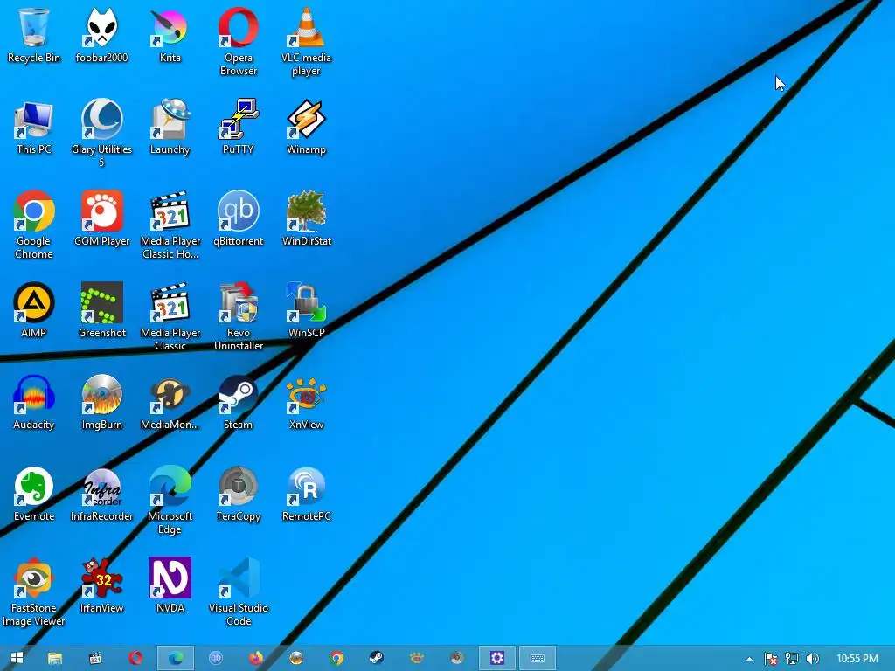
Task: Open the volume control tray icon
Action: (812, 659)
